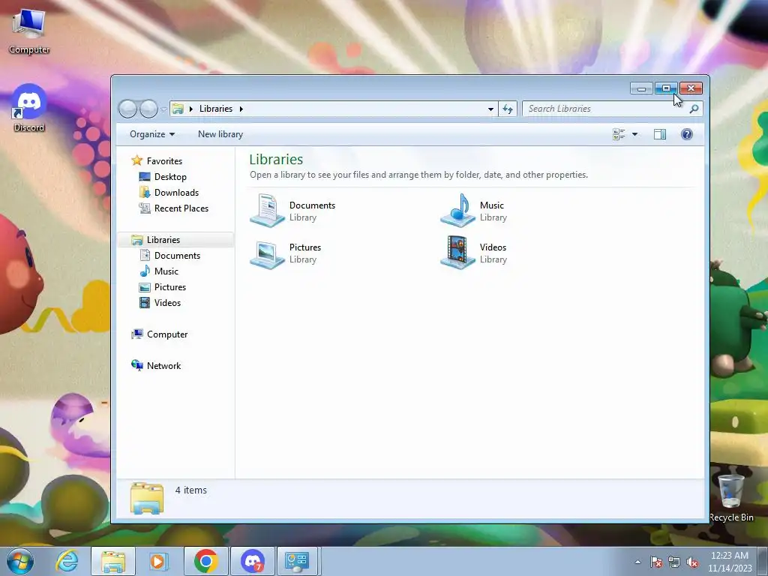Image resolution: width=768 pixels, height=576 pixels.
Task: Open the Documents library icon in main pane
Action: click(267, 211)
